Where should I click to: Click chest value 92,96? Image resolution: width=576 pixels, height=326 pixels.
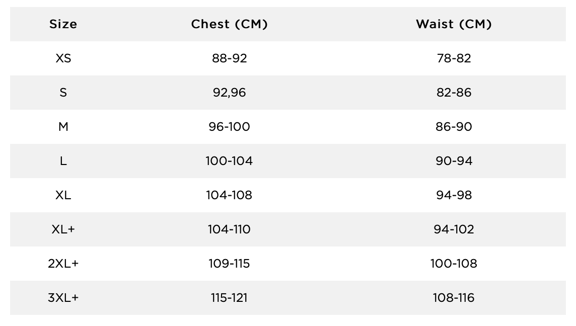pyautogui.click(x=229, y=93)
